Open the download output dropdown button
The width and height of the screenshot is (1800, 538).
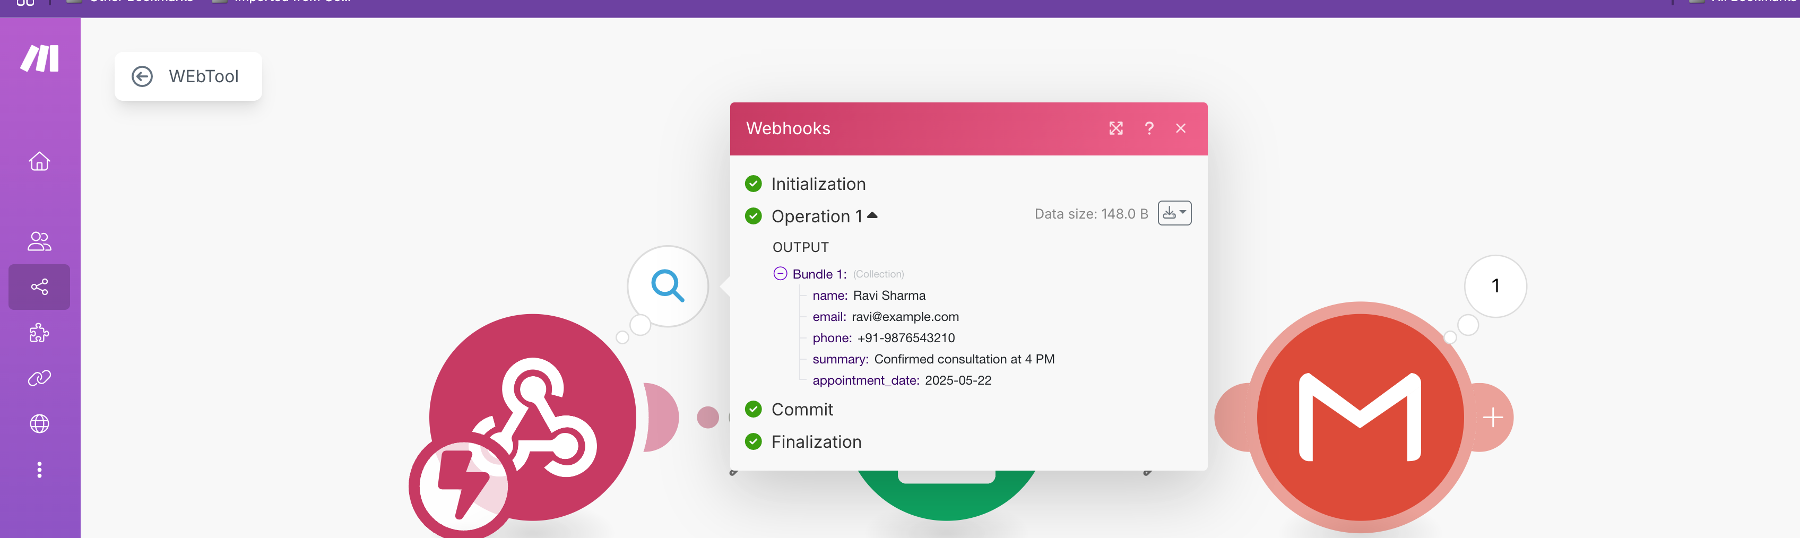tap(1174, 213)
